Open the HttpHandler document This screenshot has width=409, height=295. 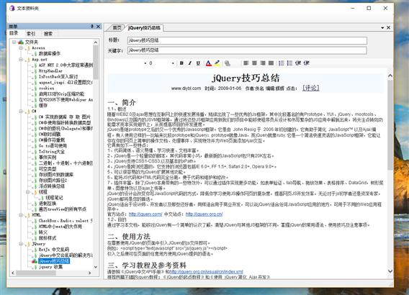[50, 71]
